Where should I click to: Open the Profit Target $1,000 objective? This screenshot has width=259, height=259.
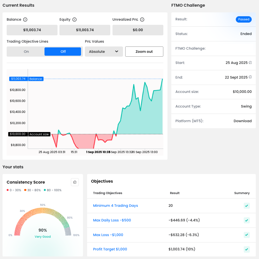(110, 249)
